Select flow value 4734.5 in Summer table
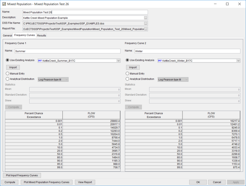The width and height of the screenshot is (246, 186). click(92, 148)
